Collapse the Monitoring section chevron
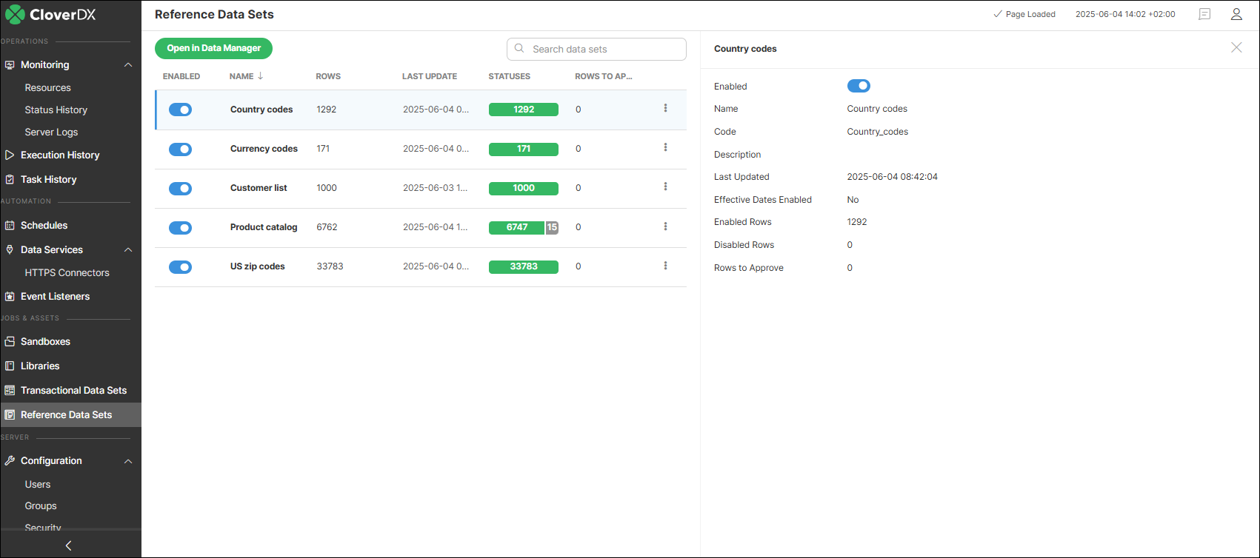Image resolution: width=1260 pixels, height=558 pixels. [128, 65]
